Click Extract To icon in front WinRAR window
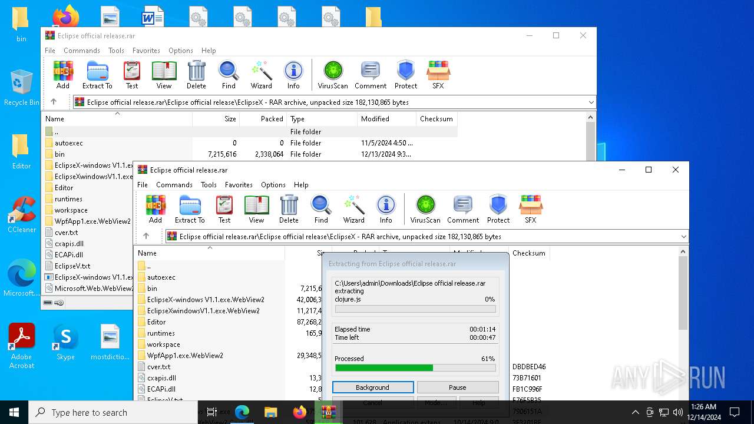Screen dimensions: 754x424 click(190, 210)
